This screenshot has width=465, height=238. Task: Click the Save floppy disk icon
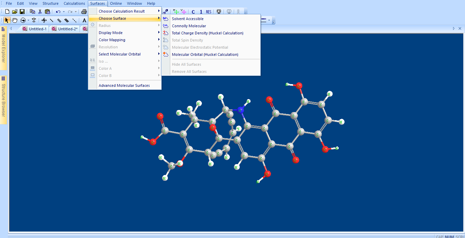(x=22, y=12)
